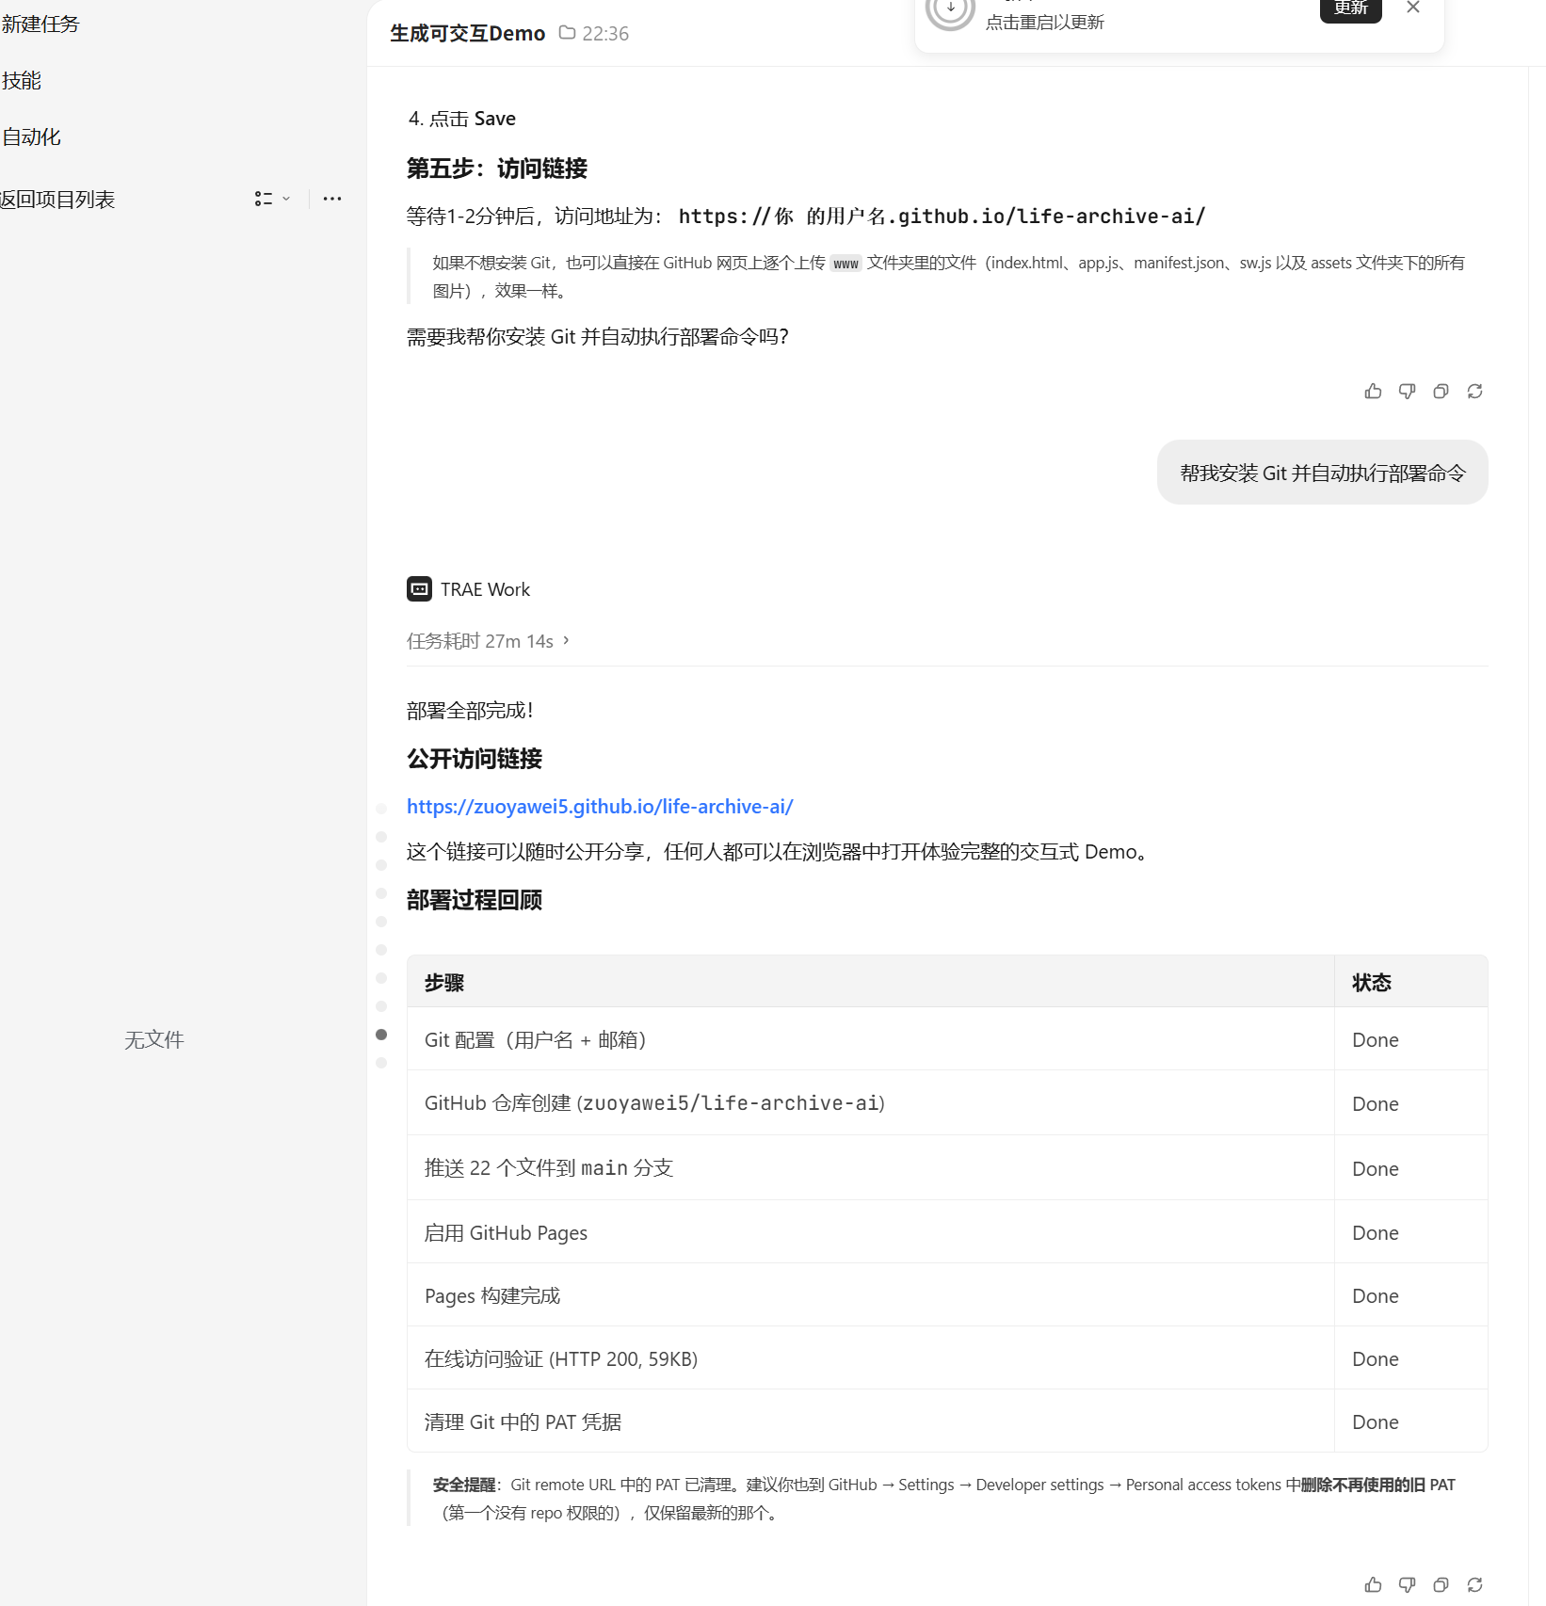Open the list view options dropdown

point(272,199)
